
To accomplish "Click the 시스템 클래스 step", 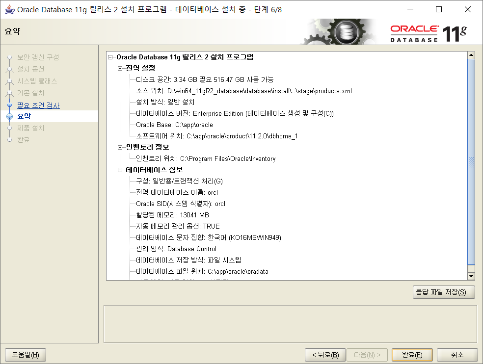I will pyautogui.click(x=37, y=81).
